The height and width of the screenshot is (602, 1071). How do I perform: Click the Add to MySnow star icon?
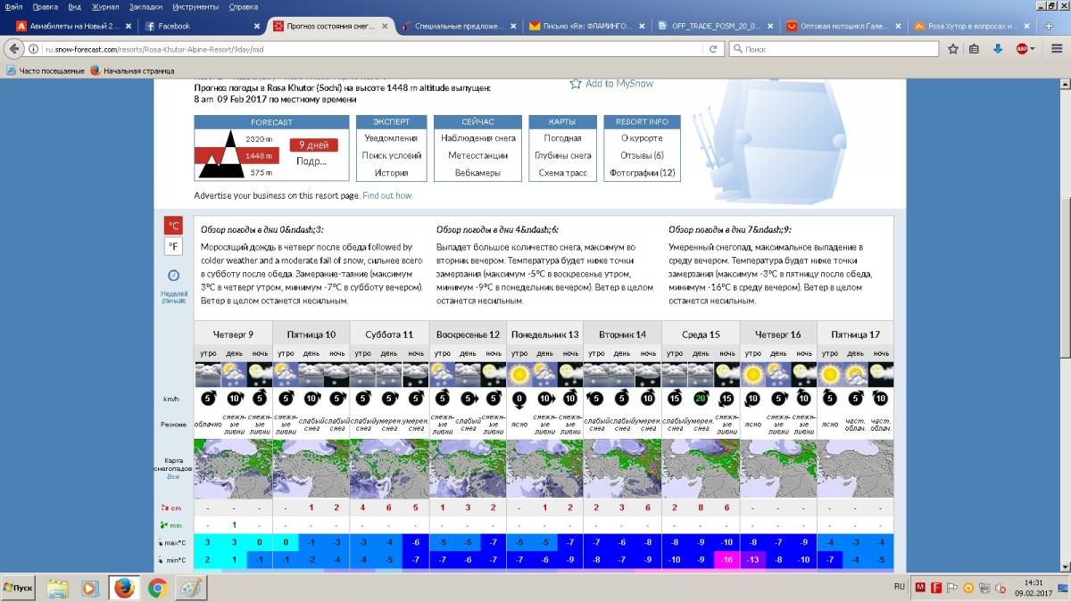tap(576, 84)
